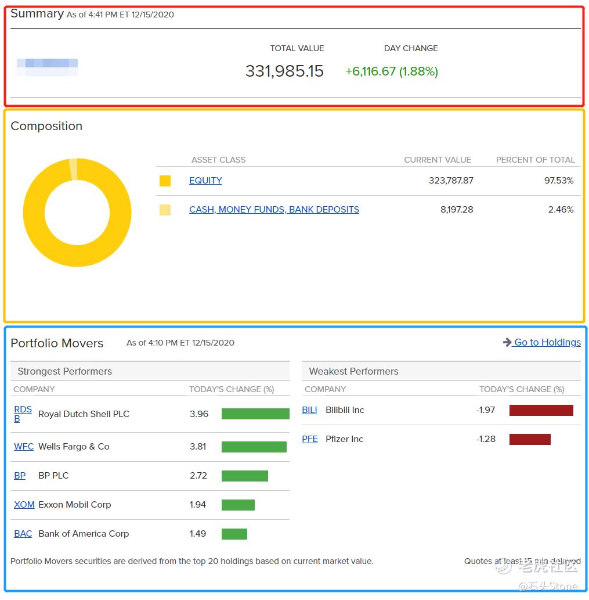Click the 3.81 change value
Image resolution: width=589 pixels, height=600 pixels.
tap(198, 447)
